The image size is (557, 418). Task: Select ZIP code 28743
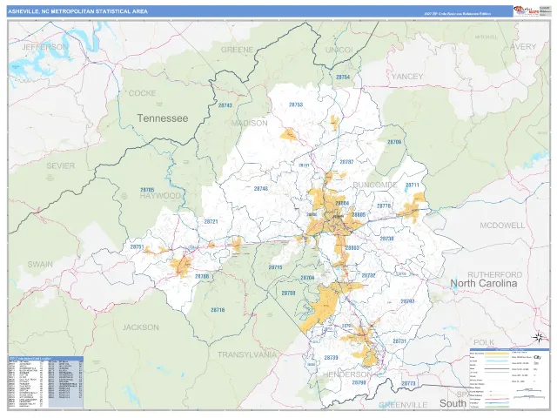click(x=225, y=105)
